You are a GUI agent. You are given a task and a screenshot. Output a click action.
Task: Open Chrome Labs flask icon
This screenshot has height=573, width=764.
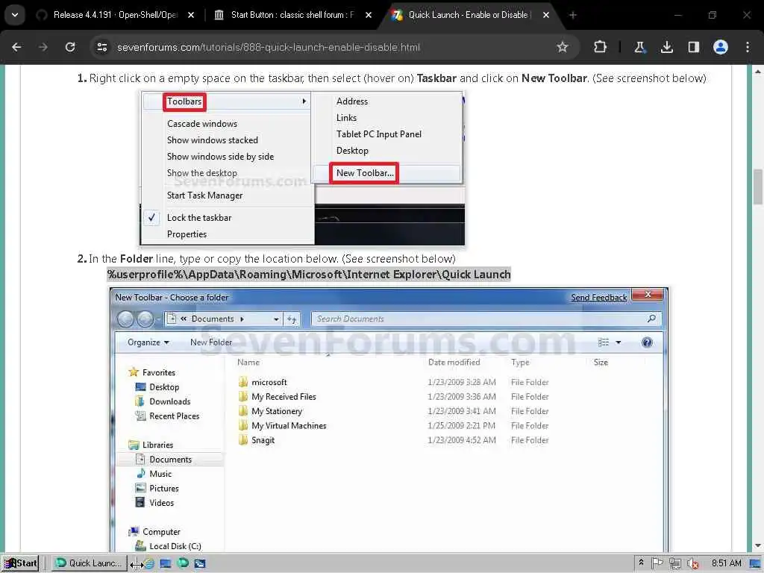(639, 47)
